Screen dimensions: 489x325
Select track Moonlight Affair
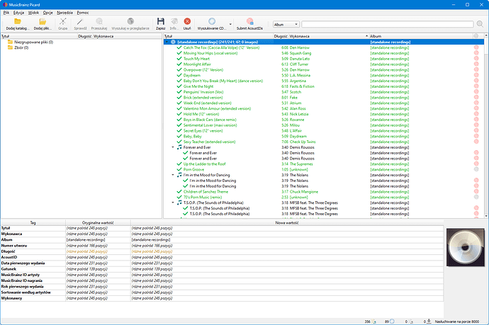click(x=197, y=64)
